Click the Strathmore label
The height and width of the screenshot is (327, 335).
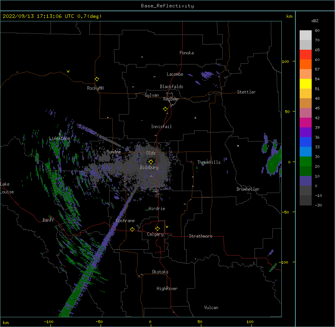click(201, 236)
